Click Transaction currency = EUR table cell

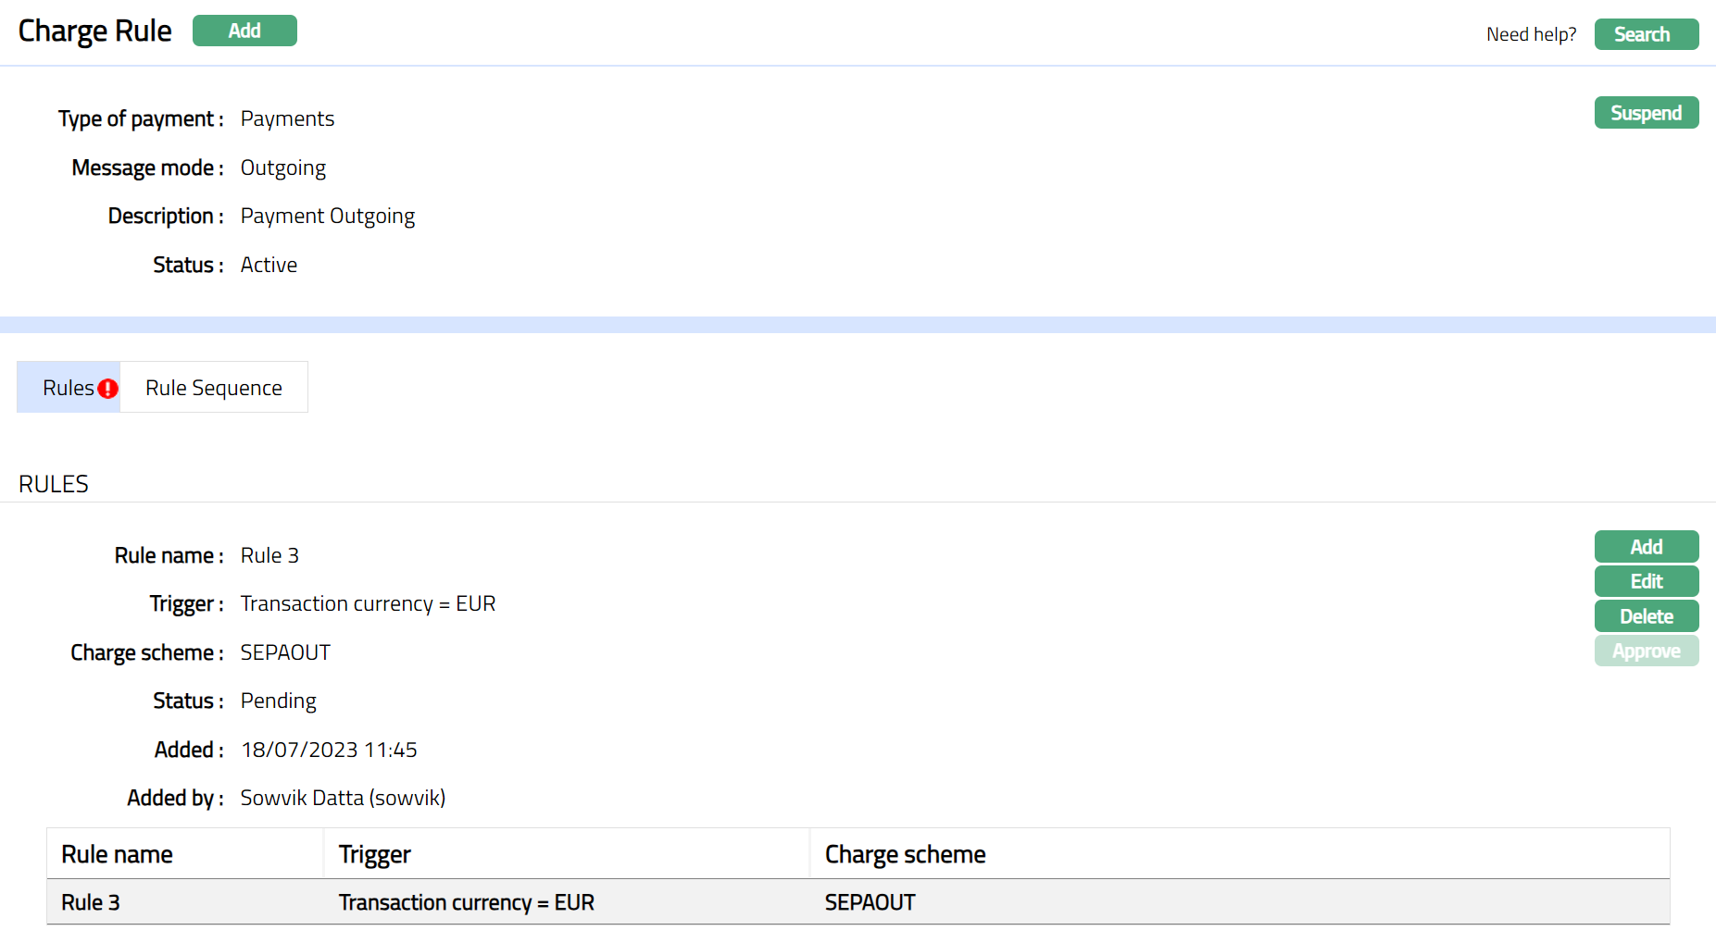(466, 902)
